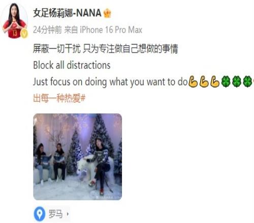This screenshot has height=223, width=254.
Task: Click the first flexed bicep emoji
Action: click(193, 82)
